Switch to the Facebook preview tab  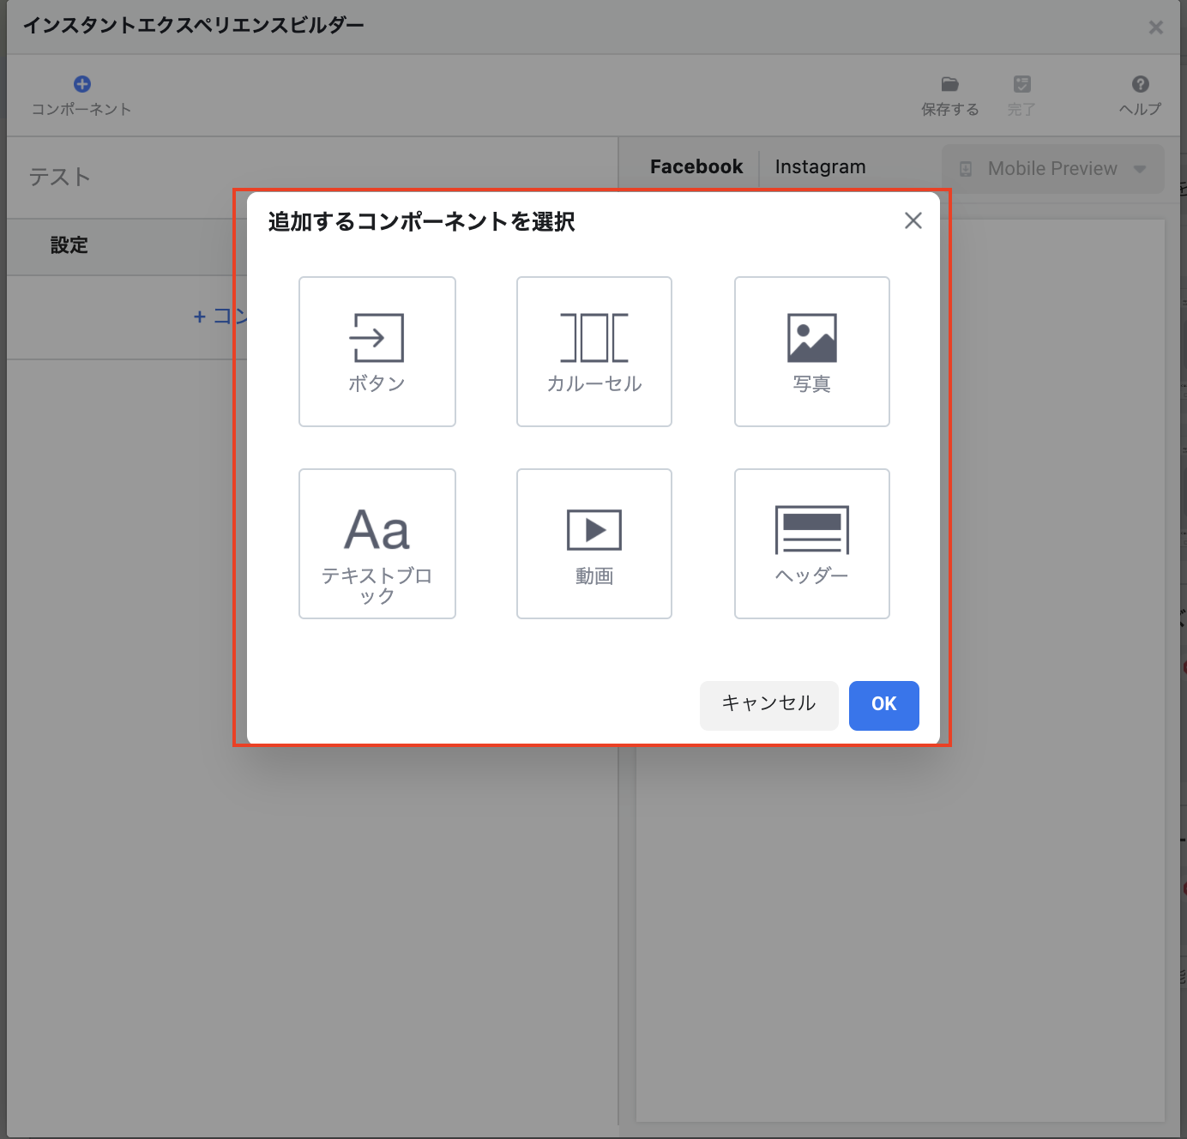[696, 167]
